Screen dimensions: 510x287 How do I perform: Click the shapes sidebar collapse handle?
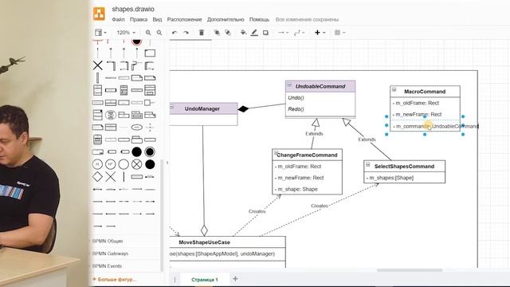click(x=167, y=163)
